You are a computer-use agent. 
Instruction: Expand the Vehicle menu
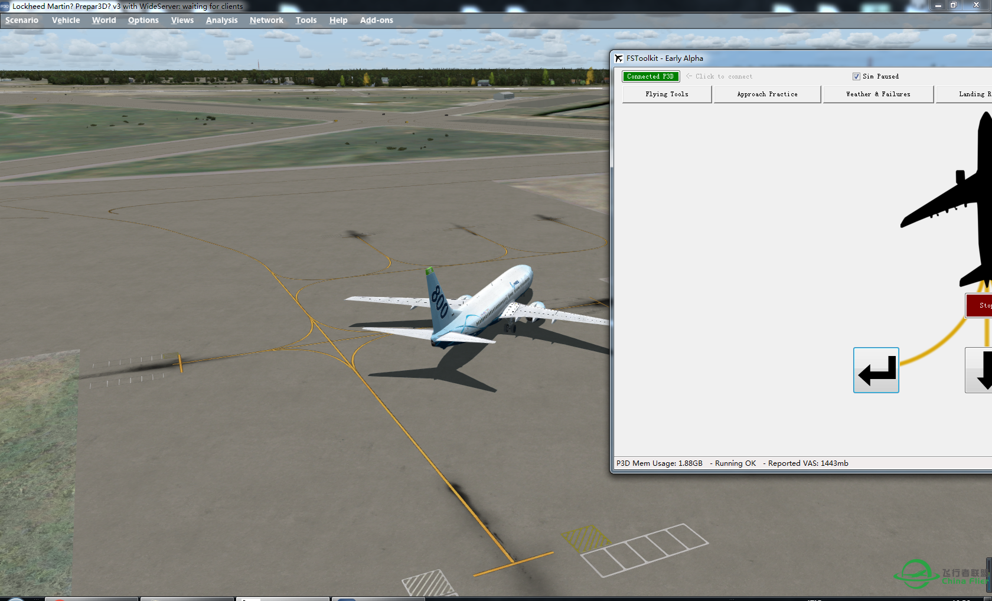click(66, 20)
